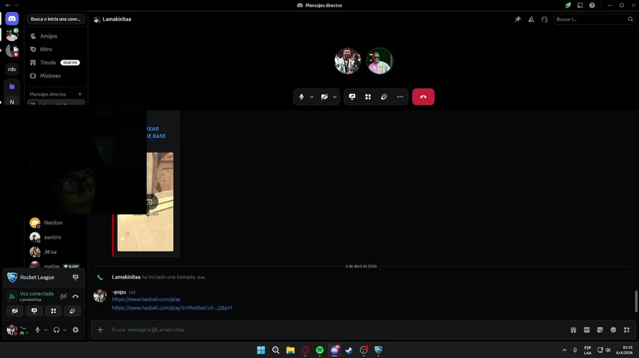This screenshot has height=358, width=639.
Task: Click the green leaf icon in title bar
Action: pos(568,5)
